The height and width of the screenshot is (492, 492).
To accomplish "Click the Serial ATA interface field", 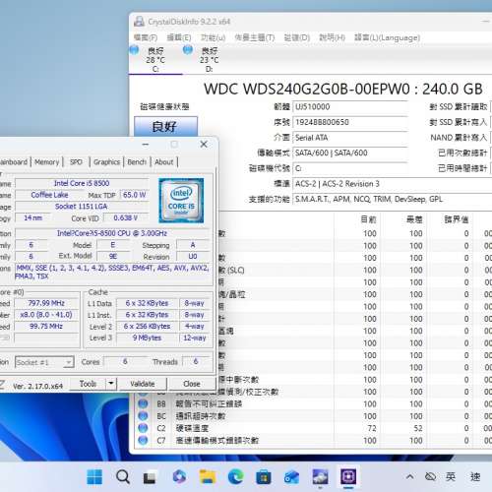I will click(350, 138).
